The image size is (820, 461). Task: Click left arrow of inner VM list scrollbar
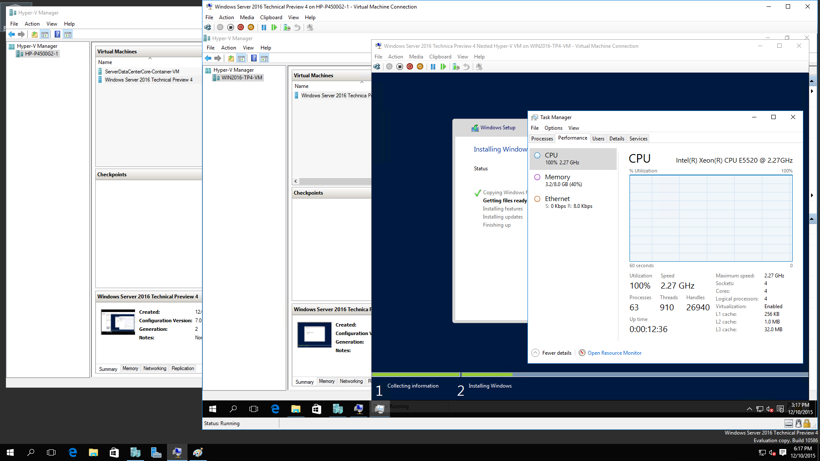pos(296,181)
